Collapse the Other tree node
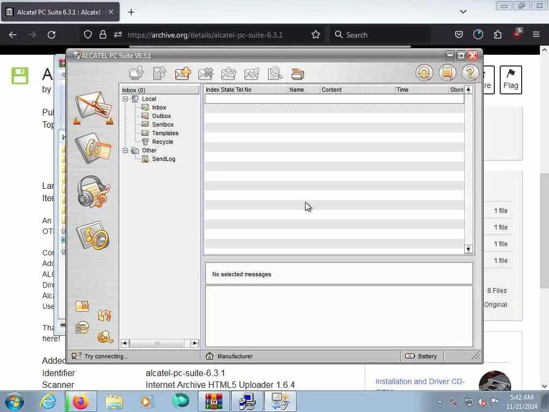 (125, 151)
